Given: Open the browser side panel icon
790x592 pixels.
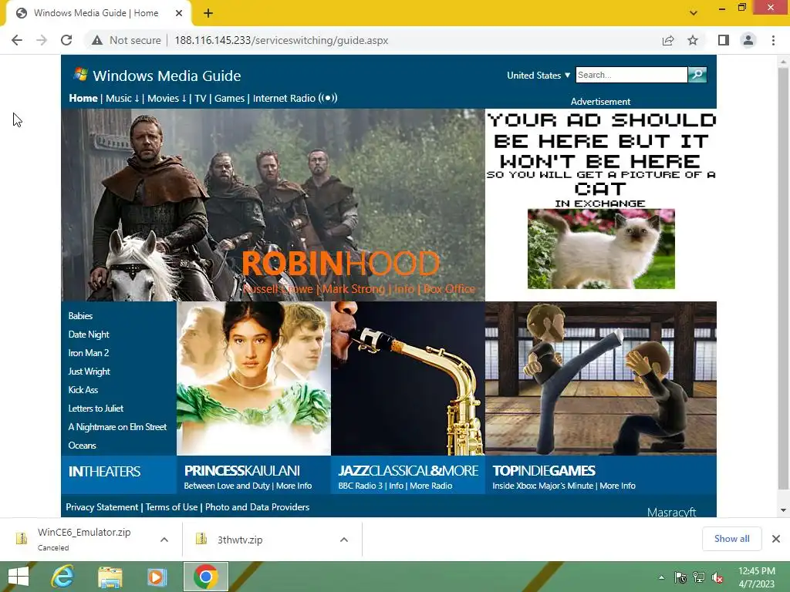Looking at the screenshot, I should pos(724,40).
